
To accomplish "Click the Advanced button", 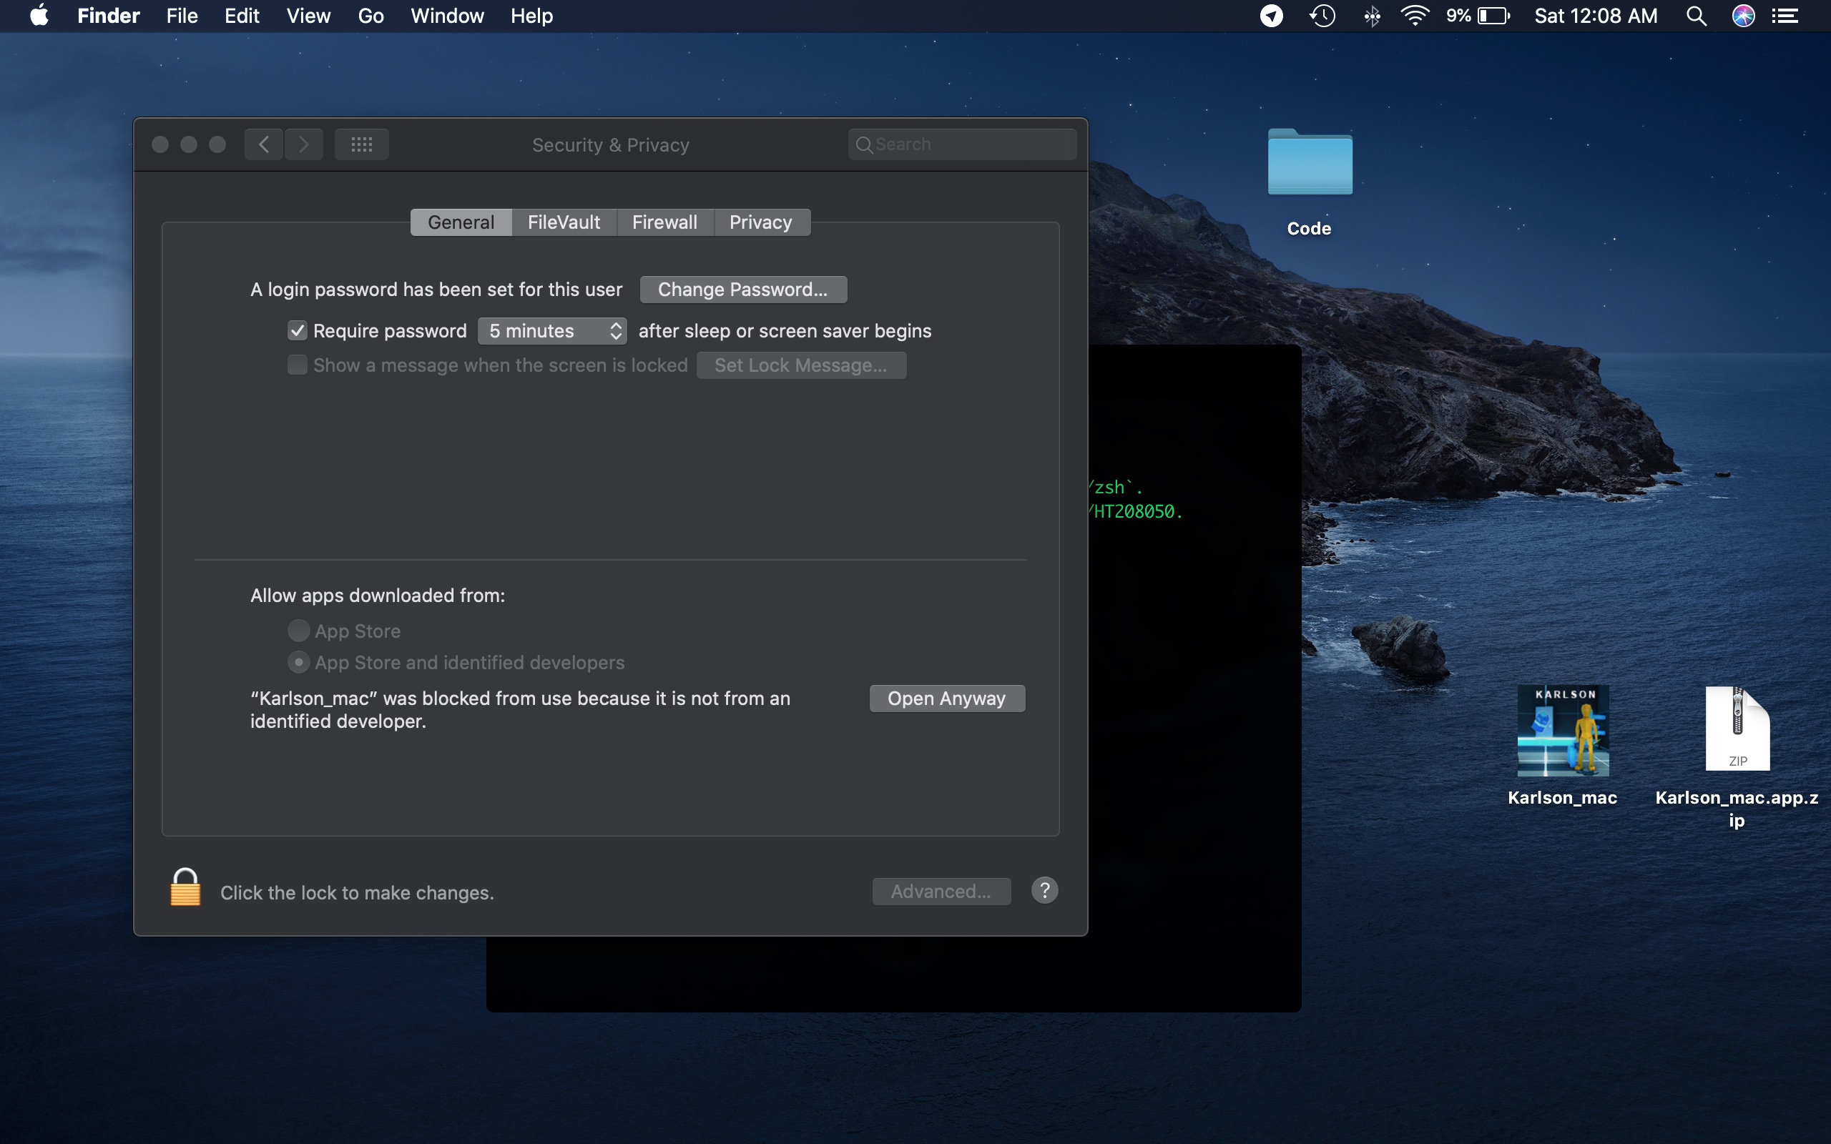I will 941,892.
